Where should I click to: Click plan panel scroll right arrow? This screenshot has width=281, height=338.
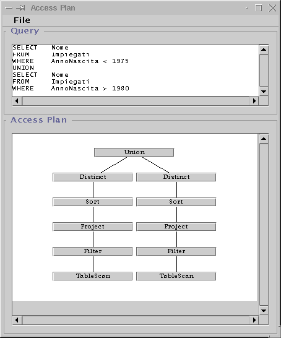pos(254,320)
